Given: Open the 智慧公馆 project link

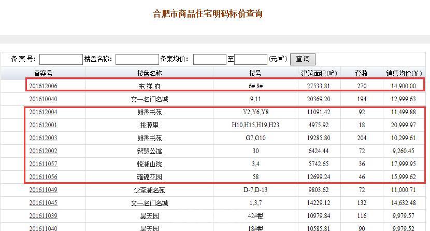Looking at the screenshot, I should click(150, 151).
